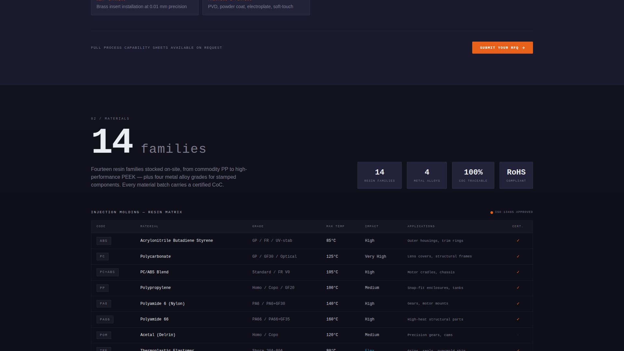Click the 100% CoC Traceable stat card
624x351 pixels.
coord(473,175)
